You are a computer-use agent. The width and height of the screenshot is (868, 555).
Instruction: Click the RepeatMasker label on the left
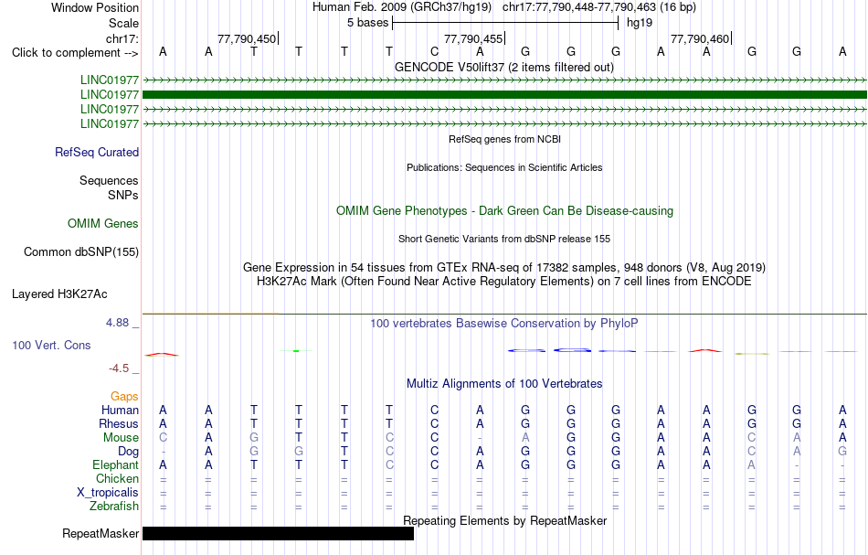[101, 533]
